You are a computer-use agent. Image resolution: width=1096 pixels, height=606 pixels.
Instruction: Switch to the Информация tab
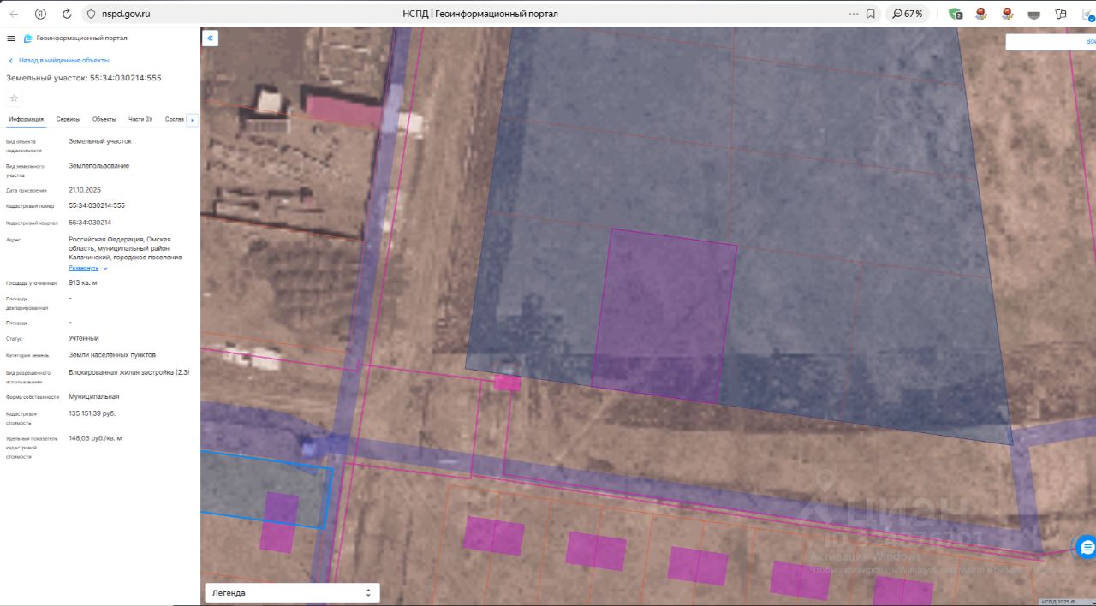tap(27, 119)
